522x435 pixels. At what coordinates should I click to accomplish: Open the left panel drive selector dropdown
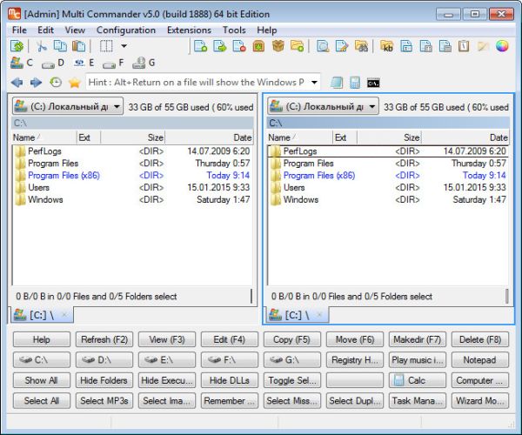[x=68, y=106]
